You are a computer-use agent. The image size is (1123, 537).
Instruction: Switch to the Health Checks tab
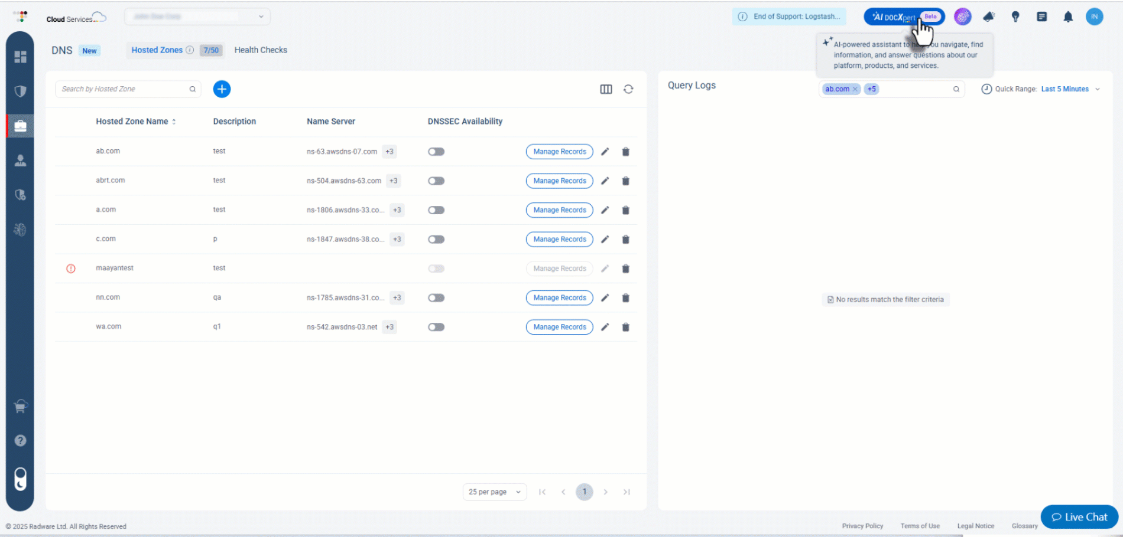click(x=261, y=50)
